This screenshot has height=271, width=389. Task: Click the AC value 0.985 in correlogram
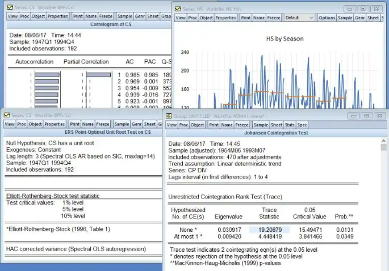132,75
